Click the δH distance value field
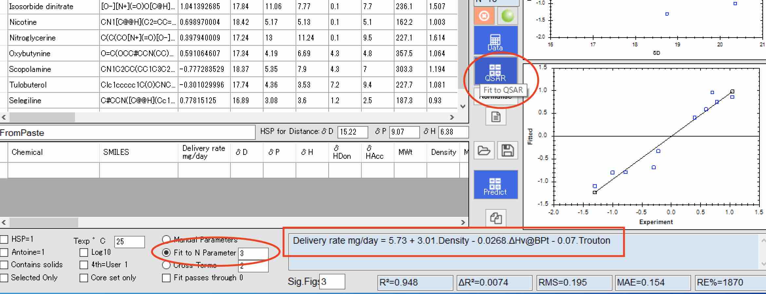 453,132
